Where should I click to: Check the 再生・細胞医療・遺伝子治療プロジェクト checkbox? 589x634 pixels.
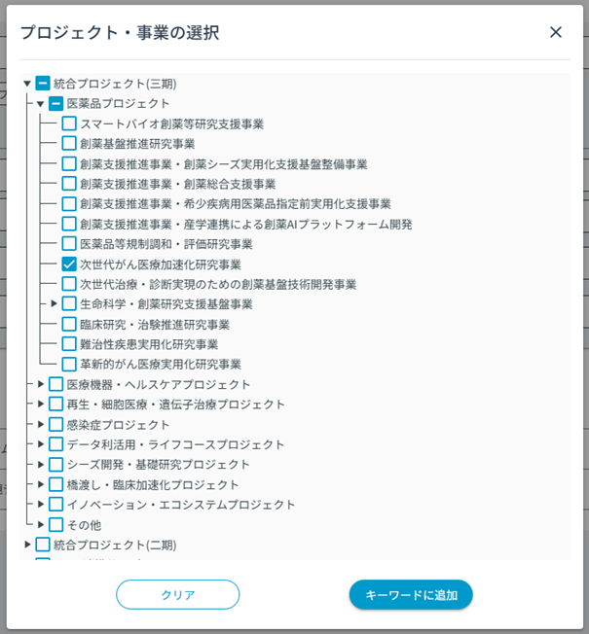pyautogui.click(x=55, y=405)
